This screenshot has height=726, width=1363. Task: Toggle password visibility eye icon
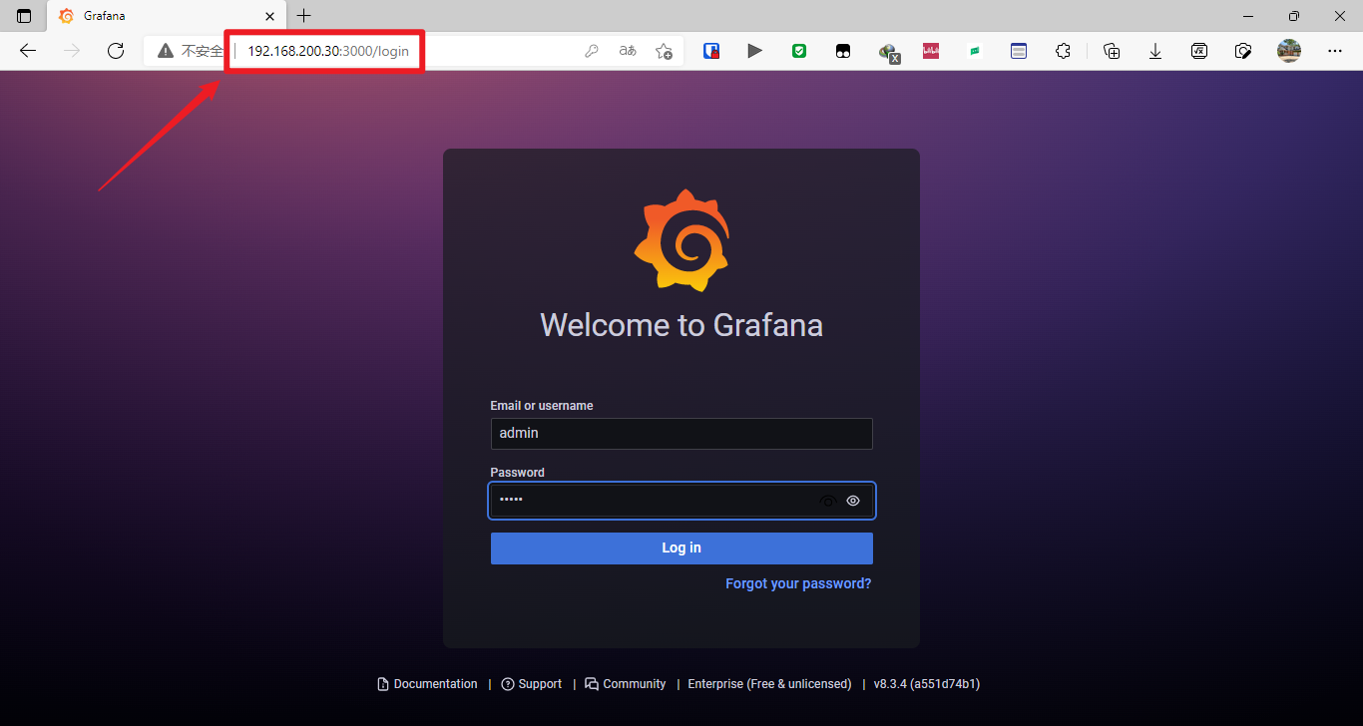[853, 501]
